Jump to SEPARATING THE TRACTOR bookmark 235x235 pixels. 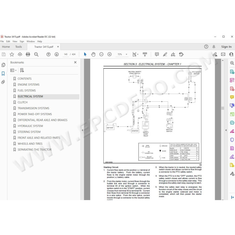[x=35, y=150]
